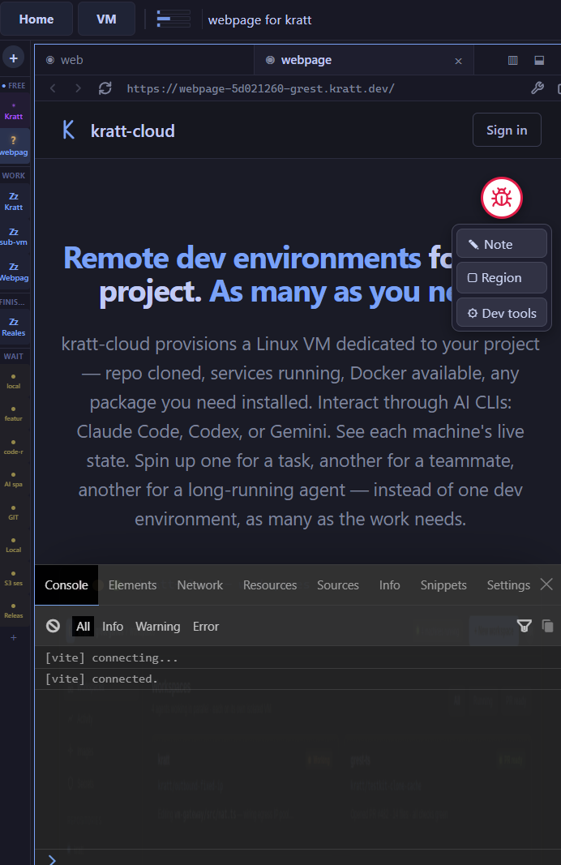Screen dimensions: 561x865
Task: Select the S3 ses item in WAIT list
Action: coord(14,578)
